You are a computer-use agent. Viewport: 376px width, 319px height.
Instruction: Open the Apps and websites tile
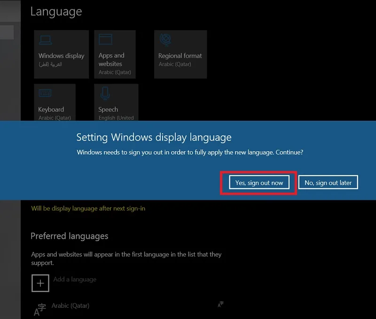[115, 54]
